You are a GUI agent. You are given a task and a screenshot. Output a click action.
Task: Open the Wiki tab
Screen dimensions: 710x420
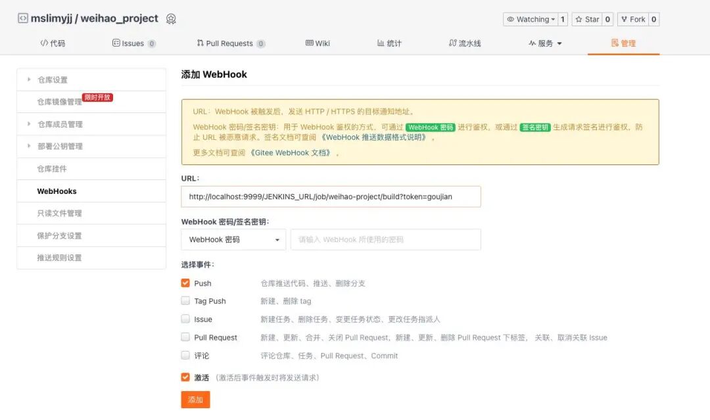[318, 43]
